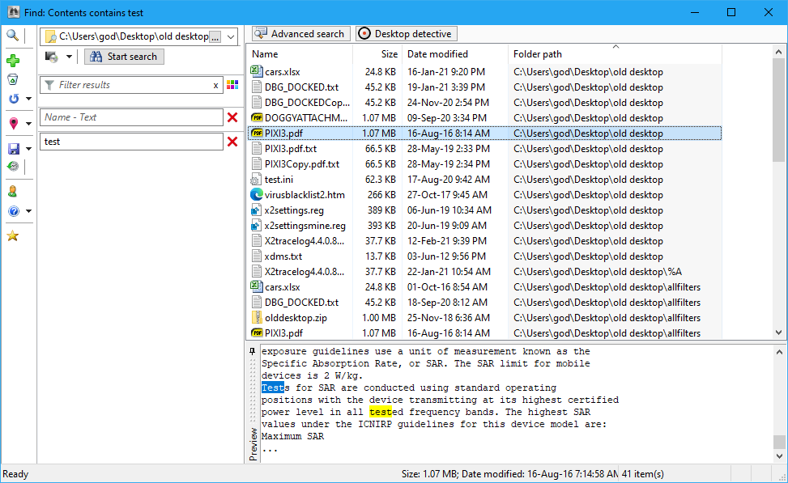This screenshot has width=788, height=483.
Task: Click the yellow highlighted tested word in preview
Action: [x=381, y=412]
